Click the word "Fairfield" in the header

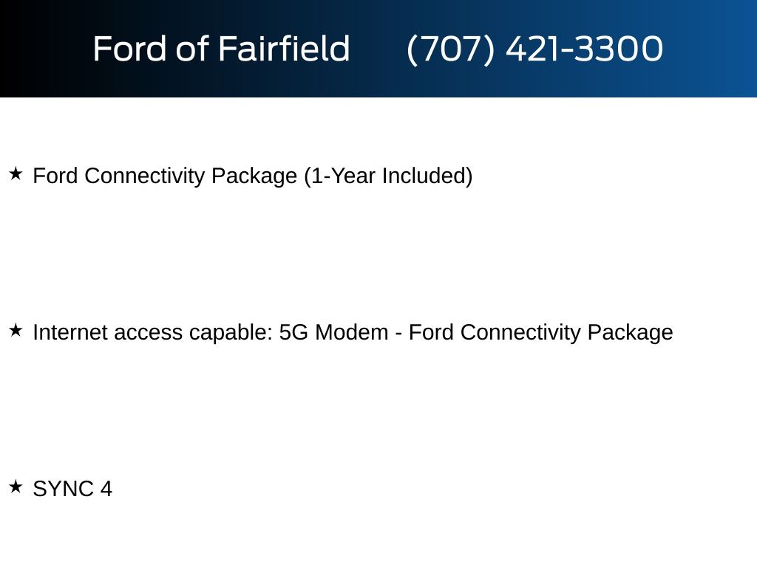283,49
